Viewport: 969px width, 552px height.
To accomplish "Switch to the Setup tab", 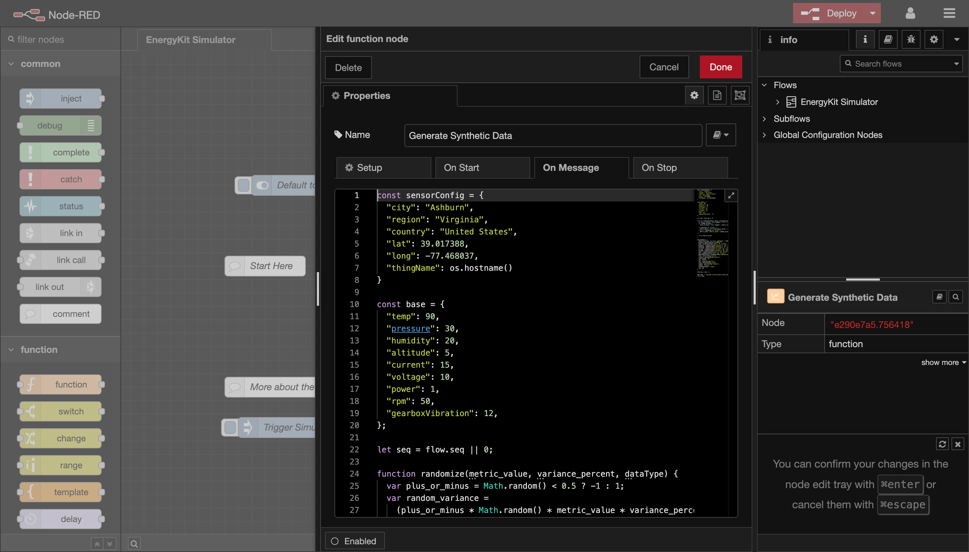I will tap(384, 168).
